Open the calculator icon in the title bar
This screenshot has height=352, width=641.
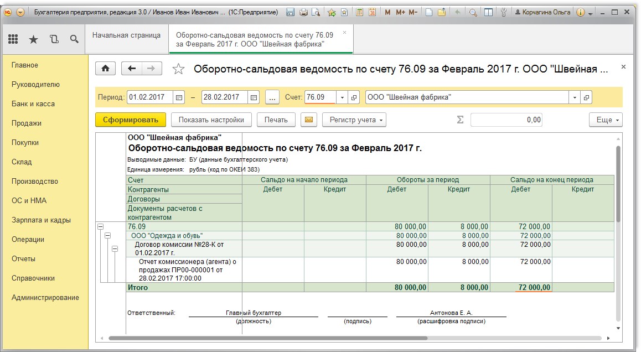coord(359,12)
